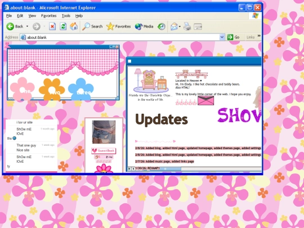The image size is (304, 228).
Task: Expand the address bar dropdown
Action: [222, 37]
